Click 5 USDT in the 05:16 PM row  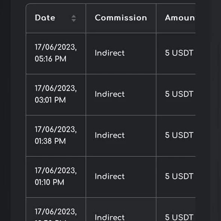179,53
